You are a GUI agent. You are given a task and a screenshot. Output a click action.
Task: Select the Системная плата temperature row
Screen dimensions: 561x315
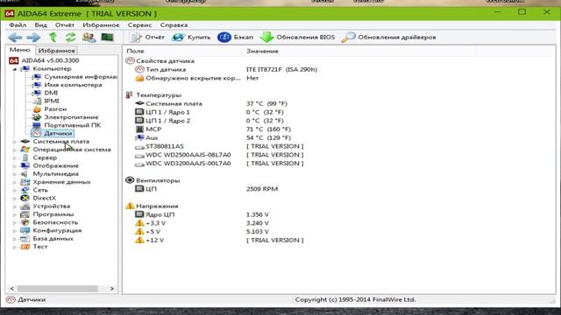pyautogui.click(x=211, y=103)
